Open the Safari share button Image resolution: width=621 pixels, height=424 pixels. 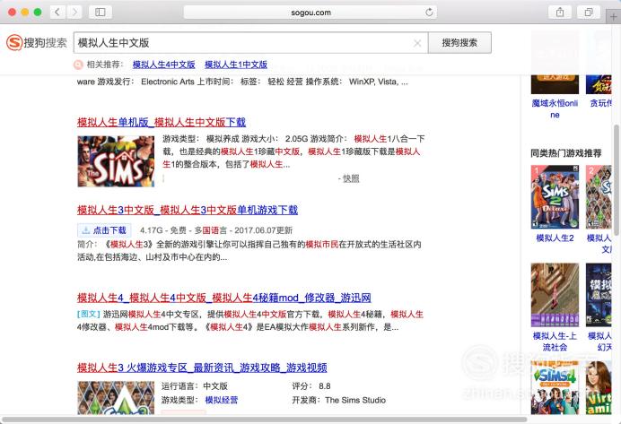tap(560, 13)
